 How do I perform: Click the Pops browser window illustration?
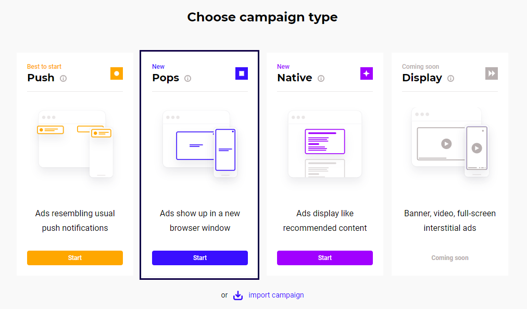[200, 143]
